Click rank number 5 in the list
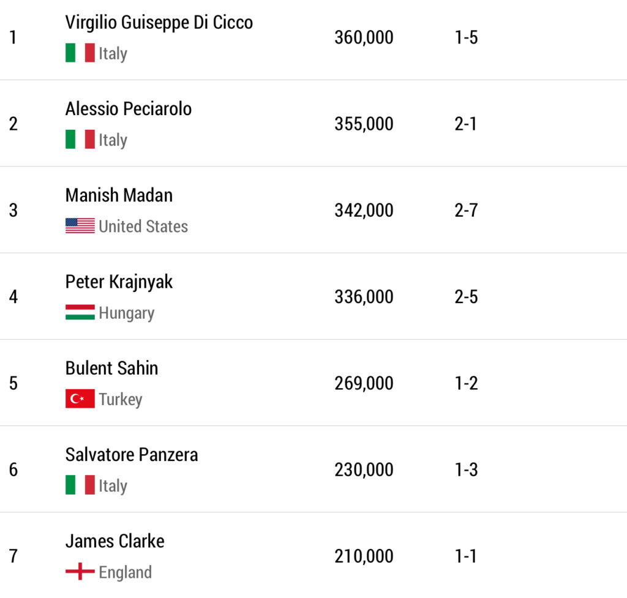Screen dimensions: 627x598 click(x=13, y=383)
